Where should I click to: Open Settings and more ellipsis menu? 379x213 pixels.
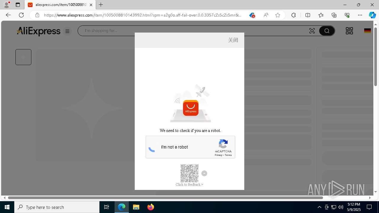(360, 15)
